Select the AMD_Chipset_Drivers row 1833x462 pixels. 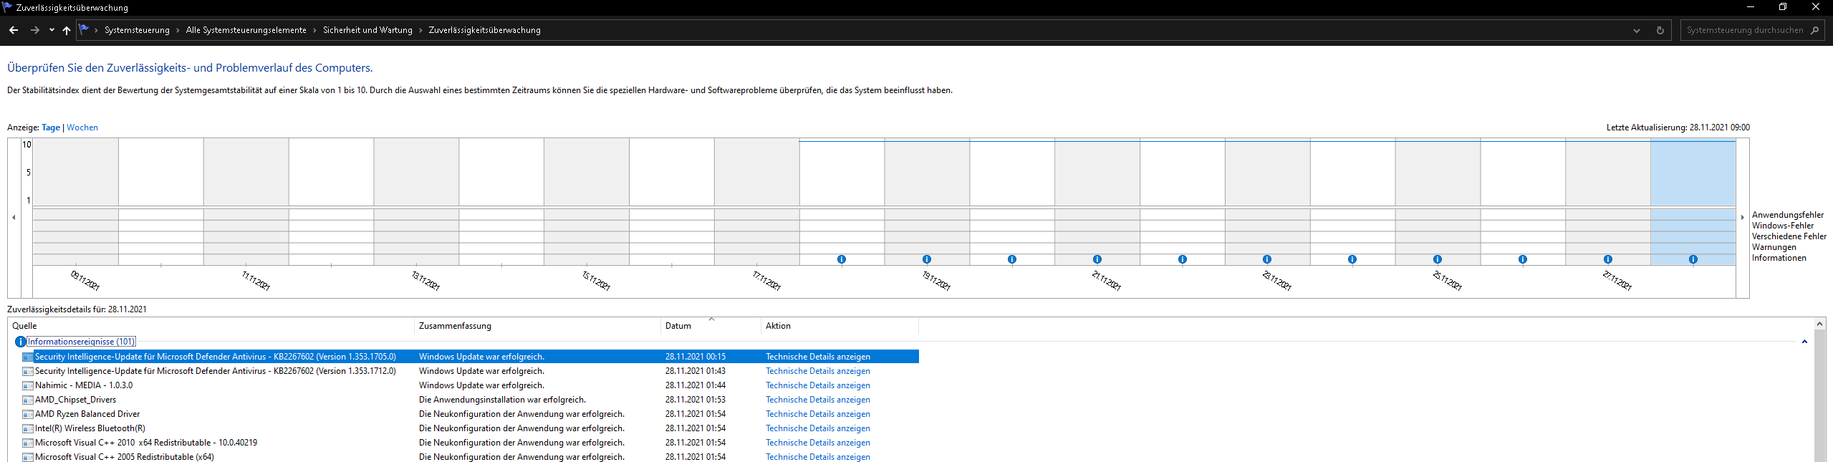470,400
